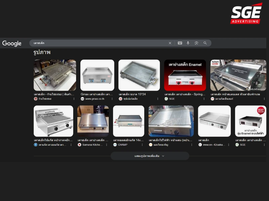Click the รูปภาพ section heading
The image size is (269, 201).
coord(42,52)
